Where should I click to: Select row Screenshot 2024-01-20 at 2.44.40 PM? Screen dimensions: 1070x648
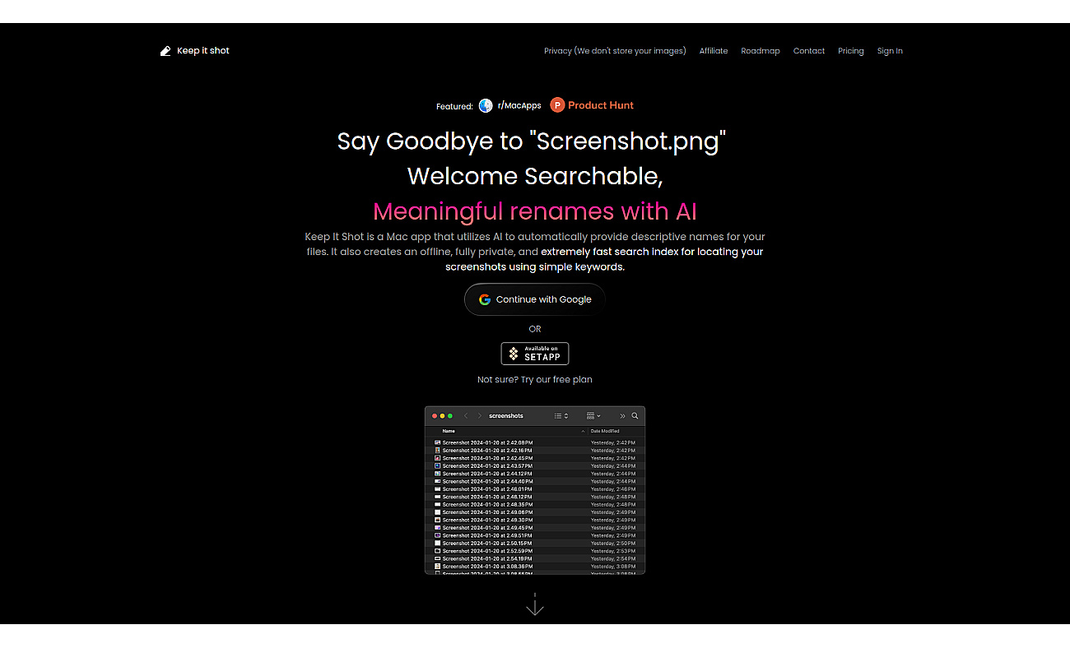tap(535, 482)
